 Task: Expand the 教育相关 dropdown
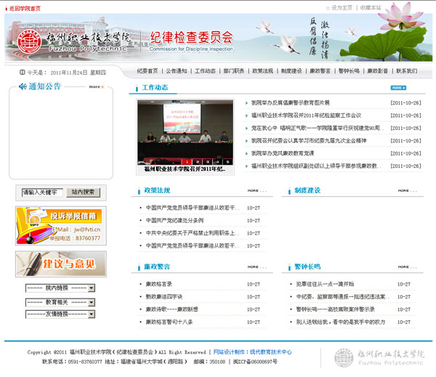point(60,301)
